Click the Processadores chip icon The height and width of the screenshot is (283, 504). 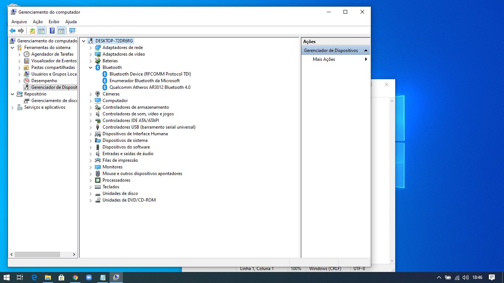pyautogui.click(x=98, y=180)
